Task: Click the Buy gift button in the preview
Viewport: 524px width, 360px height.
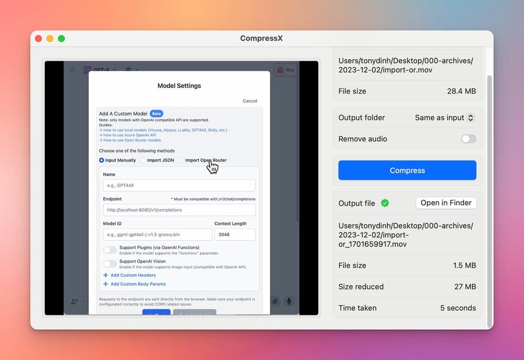Action: [285, 70]
